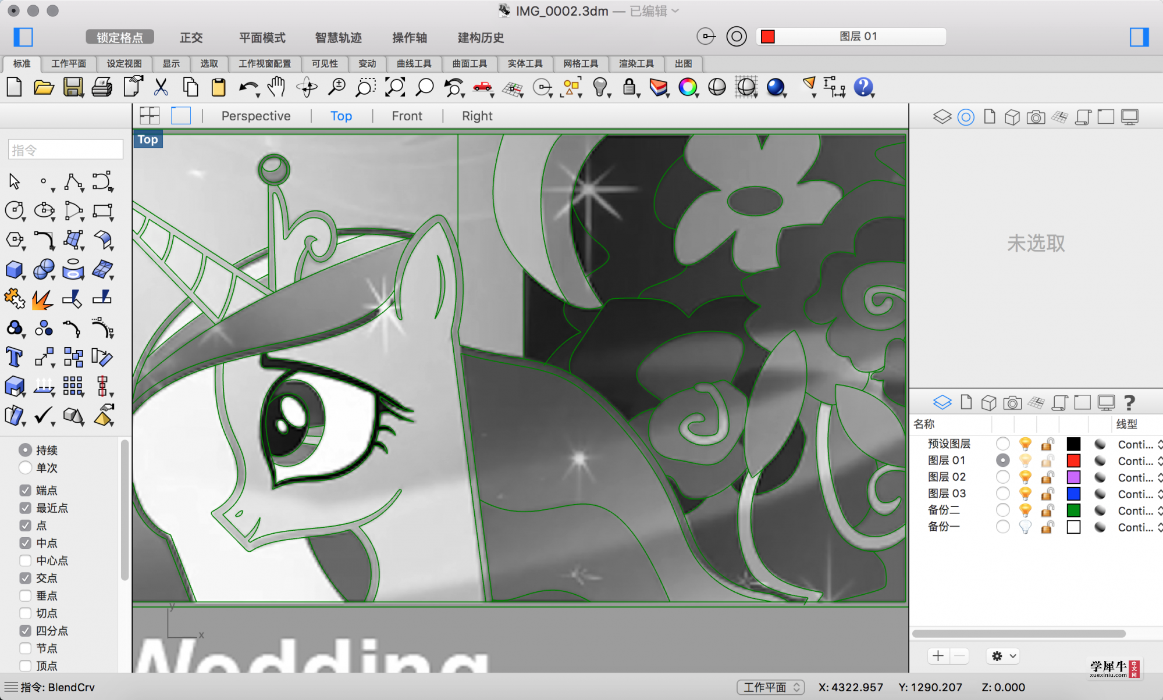This screenshot has width=1163, height=700.
Task: Toggle the 锁定格点 button
Action: pos(120,37)
